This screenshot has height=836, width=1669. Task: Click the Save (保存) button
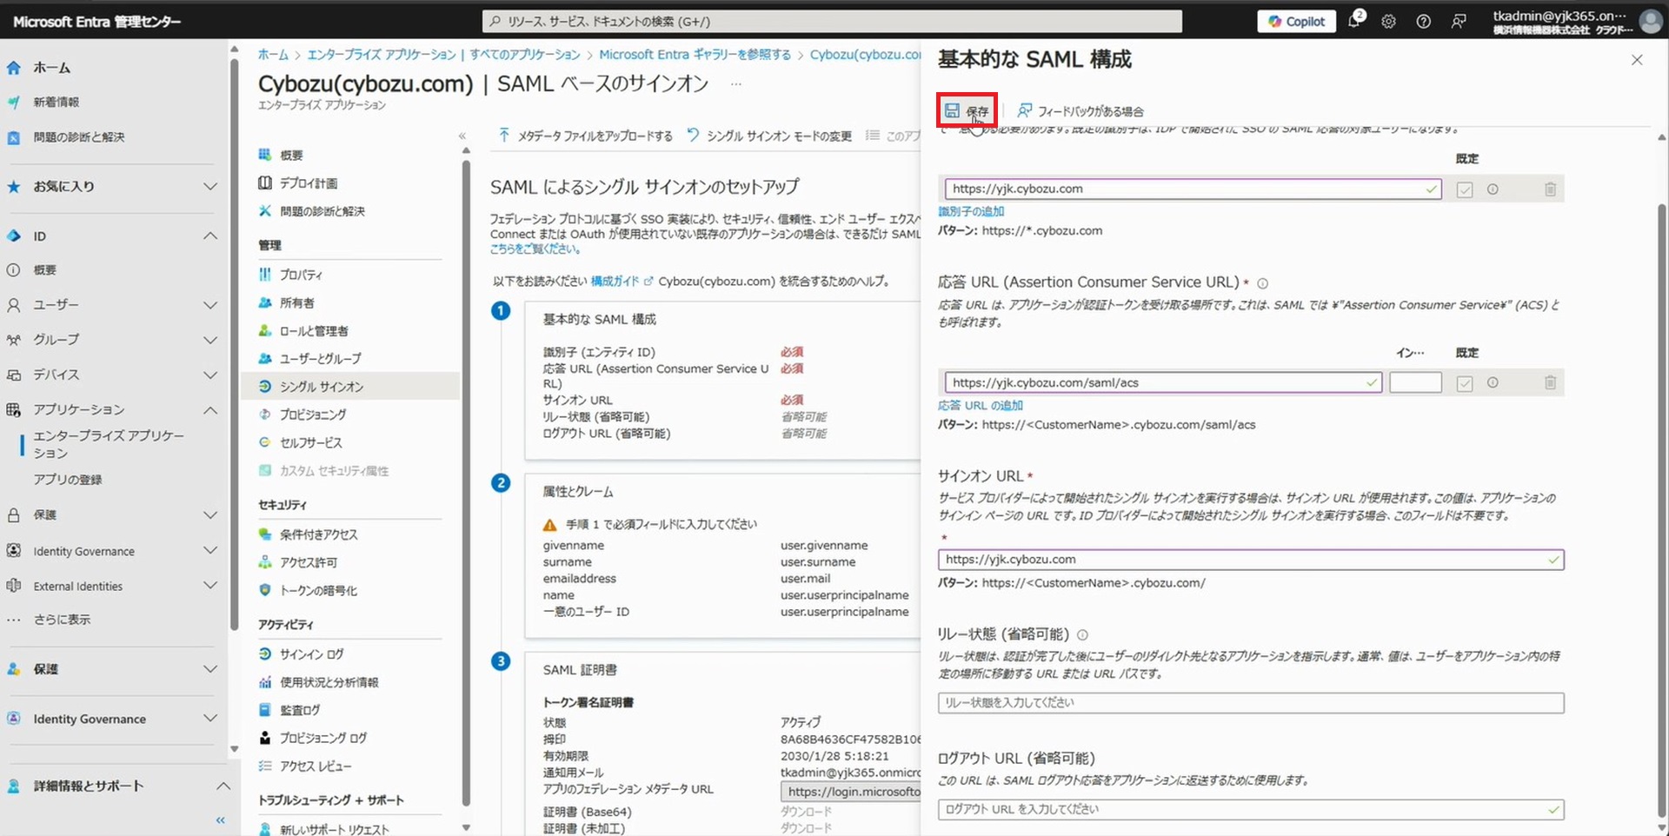pos(967,111)
